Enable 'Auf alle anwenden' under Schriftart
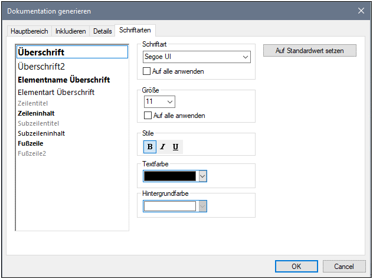The image size is (373, 279). click(148, 71)
